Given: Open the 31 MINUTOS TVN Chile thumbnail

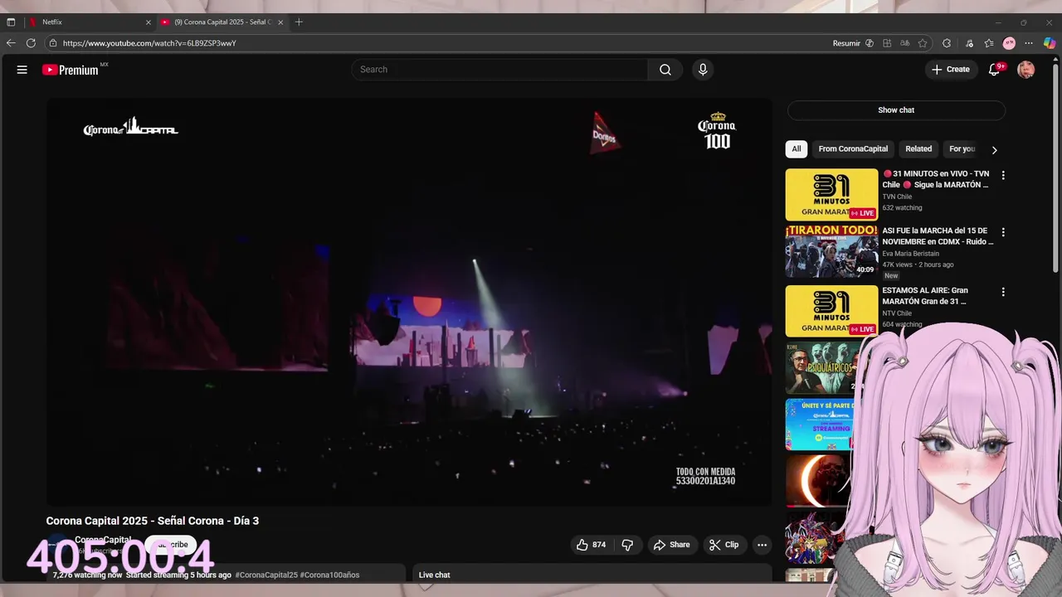Looking at the screenshot, I should pyautogui.click(x=831, y=195).
